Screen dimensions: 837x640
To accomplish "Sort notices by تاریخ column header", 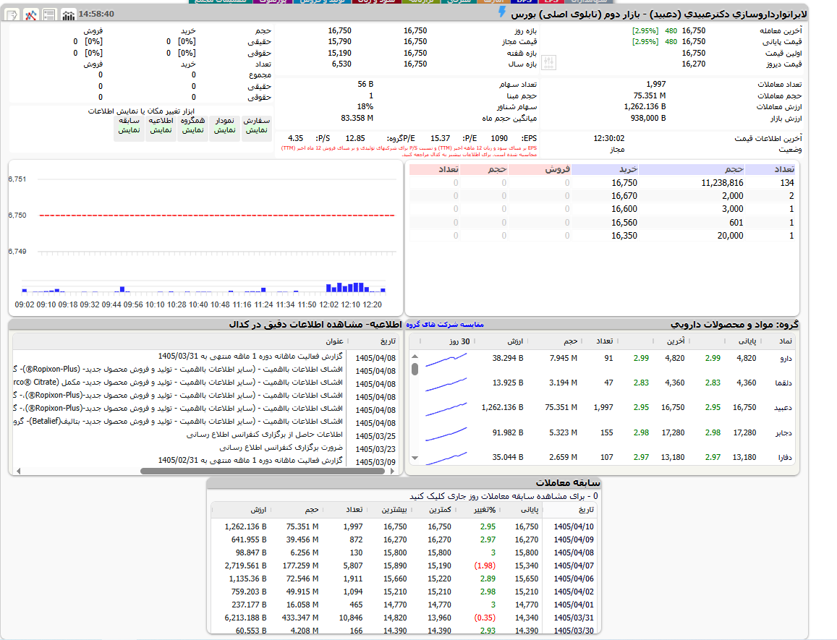I will click(x=388, y=341).
